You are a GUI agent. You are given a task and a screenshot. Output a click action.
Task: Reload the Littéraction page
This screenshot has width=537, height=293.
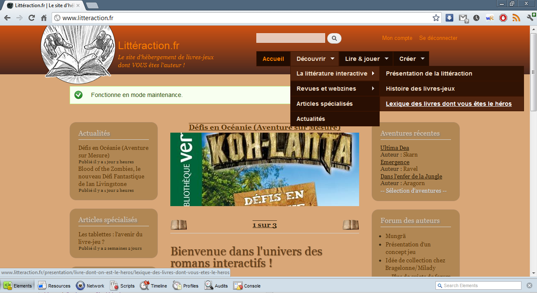pyautogui.click(x=31, y=18)
